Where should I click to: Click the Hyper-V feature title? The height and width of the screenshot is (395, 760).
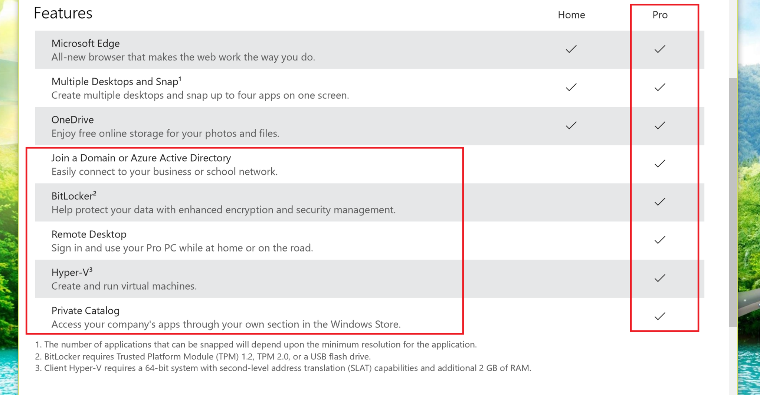[70, 273]
